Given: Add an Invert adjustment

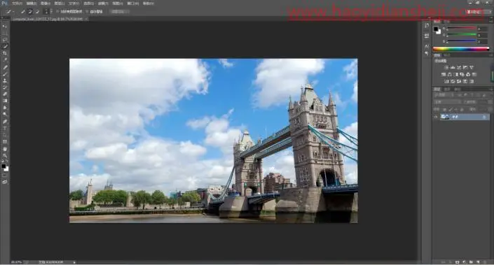Looking at the screenshot, I should coord(446,81).
